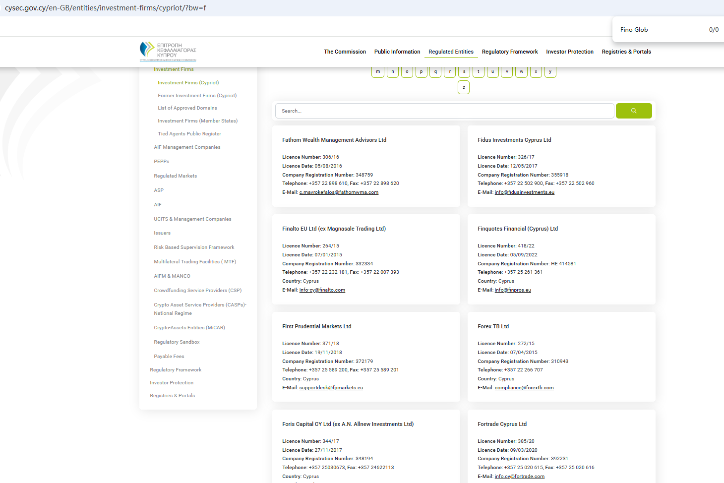Viewport: 724px width, 483px height.
Task: Click into the Search input field
Action: click(444, 111)
